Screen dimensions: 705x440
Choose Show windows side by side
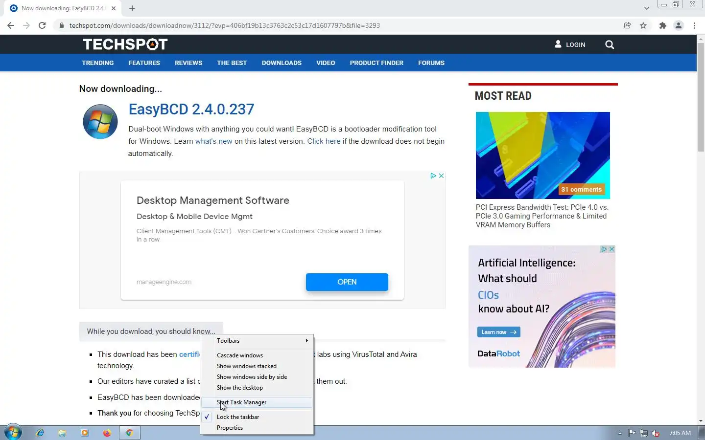click(257, 377)
